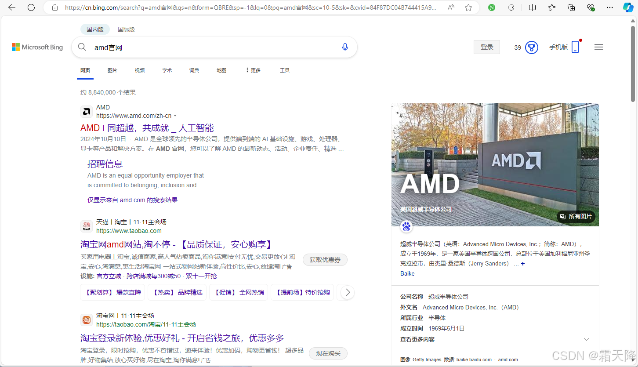Click the 现在购买 button
Viewport: 638px width, 367px height.
point(328,353)
